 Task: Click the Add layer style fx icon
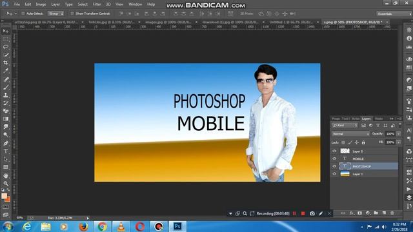[x=351, y=213]
